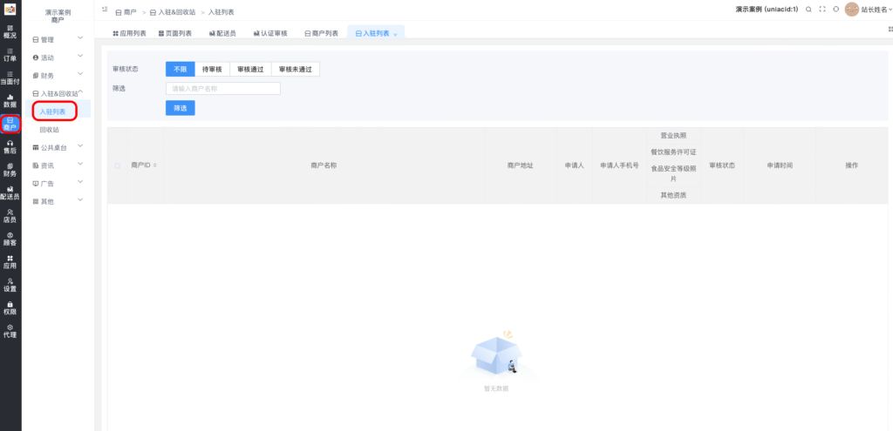Collapse the sidebar menu with fold icon
This screenshot has height=431, width=893.
coord(105,10)
